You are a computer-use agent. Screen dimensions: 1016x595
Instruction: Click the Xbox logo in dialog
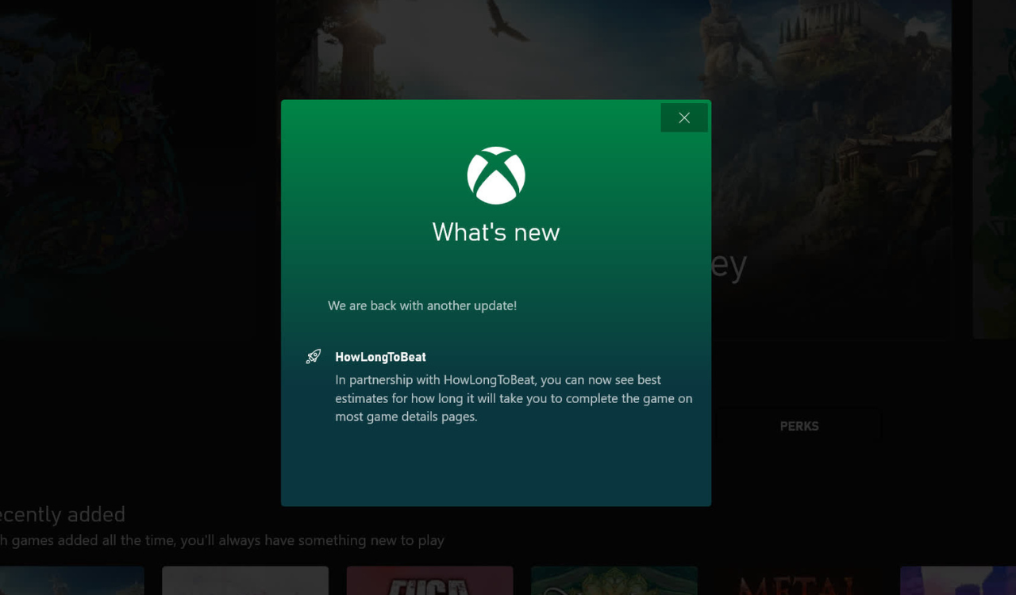coord(496,175)
